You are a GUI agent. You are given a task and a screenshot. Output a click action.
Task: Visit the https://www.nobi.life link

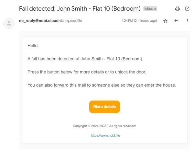(x=105, y=135)
